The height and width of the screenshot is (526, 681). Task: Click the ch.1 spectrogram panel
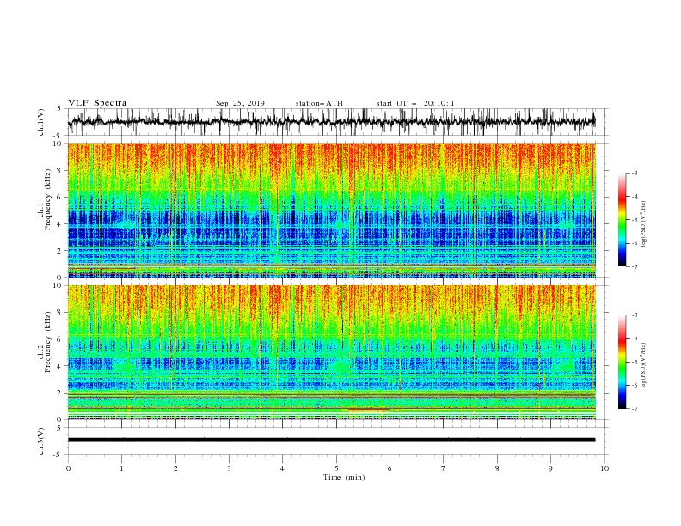pos(331,210)
